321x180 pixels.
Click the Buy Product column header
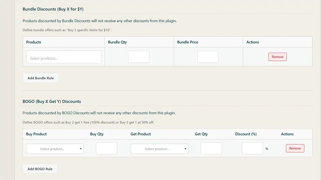coord(36,134)
